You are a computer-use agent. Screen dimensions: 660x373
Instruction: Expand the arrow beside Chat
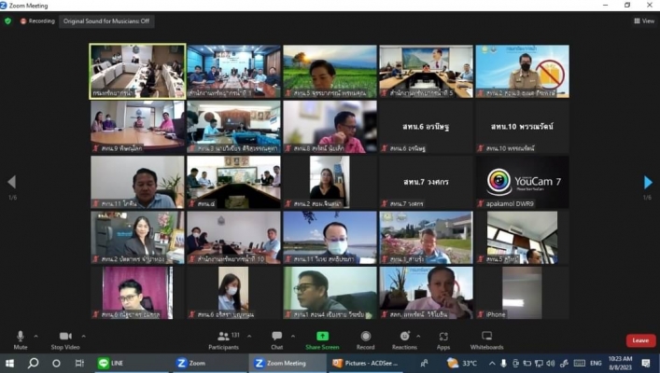[293, 336]
